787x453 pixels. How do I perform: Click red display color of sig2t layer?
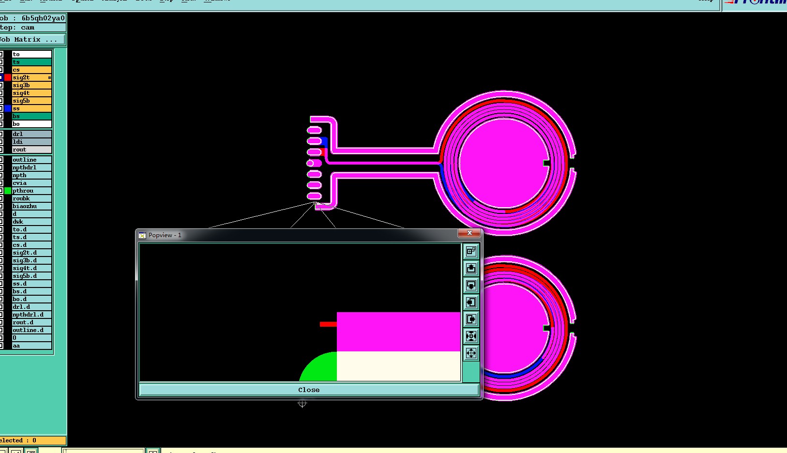point(8,77)
